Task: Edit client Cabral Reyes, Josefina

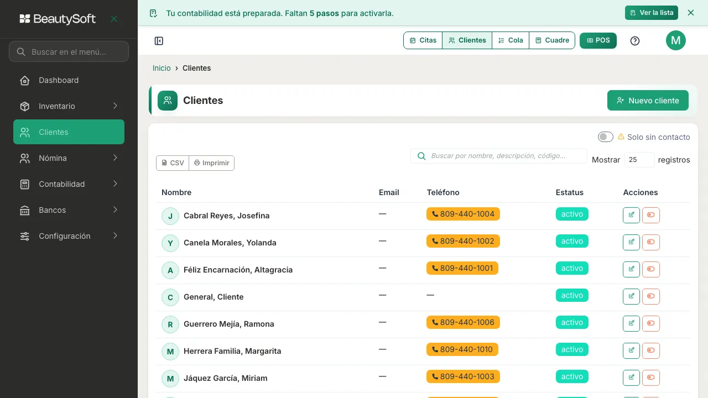Action: (631, 215)
